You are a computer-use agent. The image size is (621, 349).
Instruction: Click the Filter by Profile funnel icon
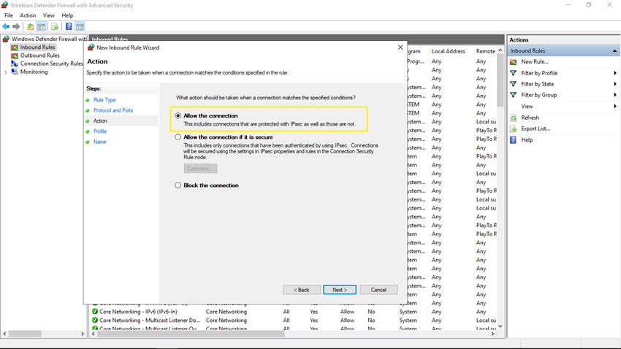click(514, 73)
